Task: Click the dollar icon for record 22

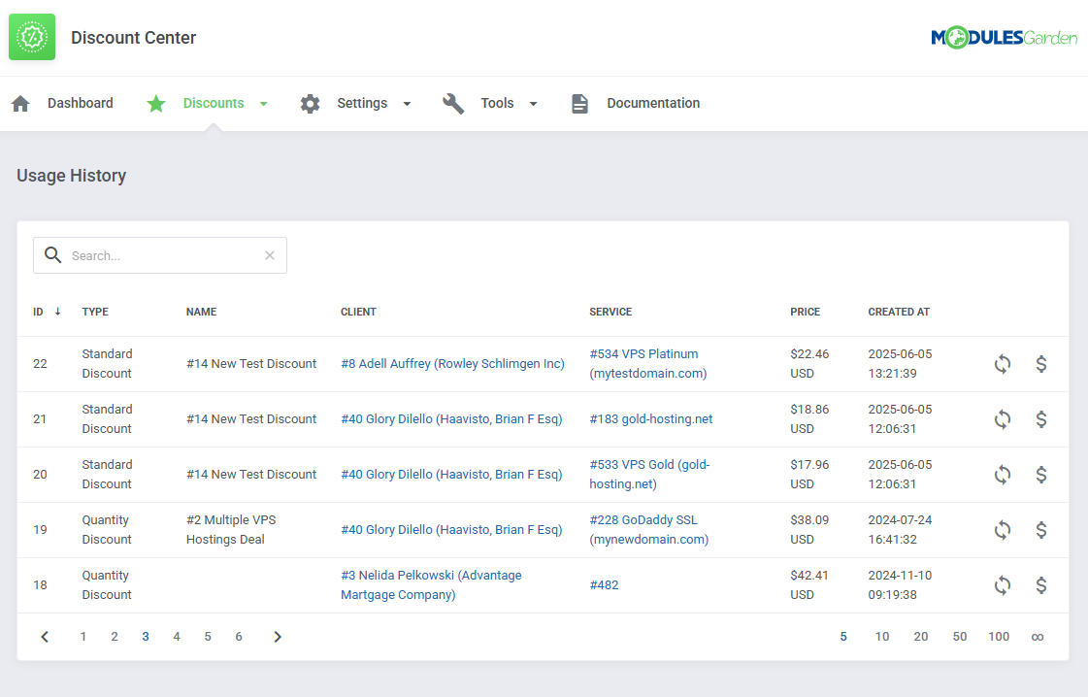Action: [1040, 364]
